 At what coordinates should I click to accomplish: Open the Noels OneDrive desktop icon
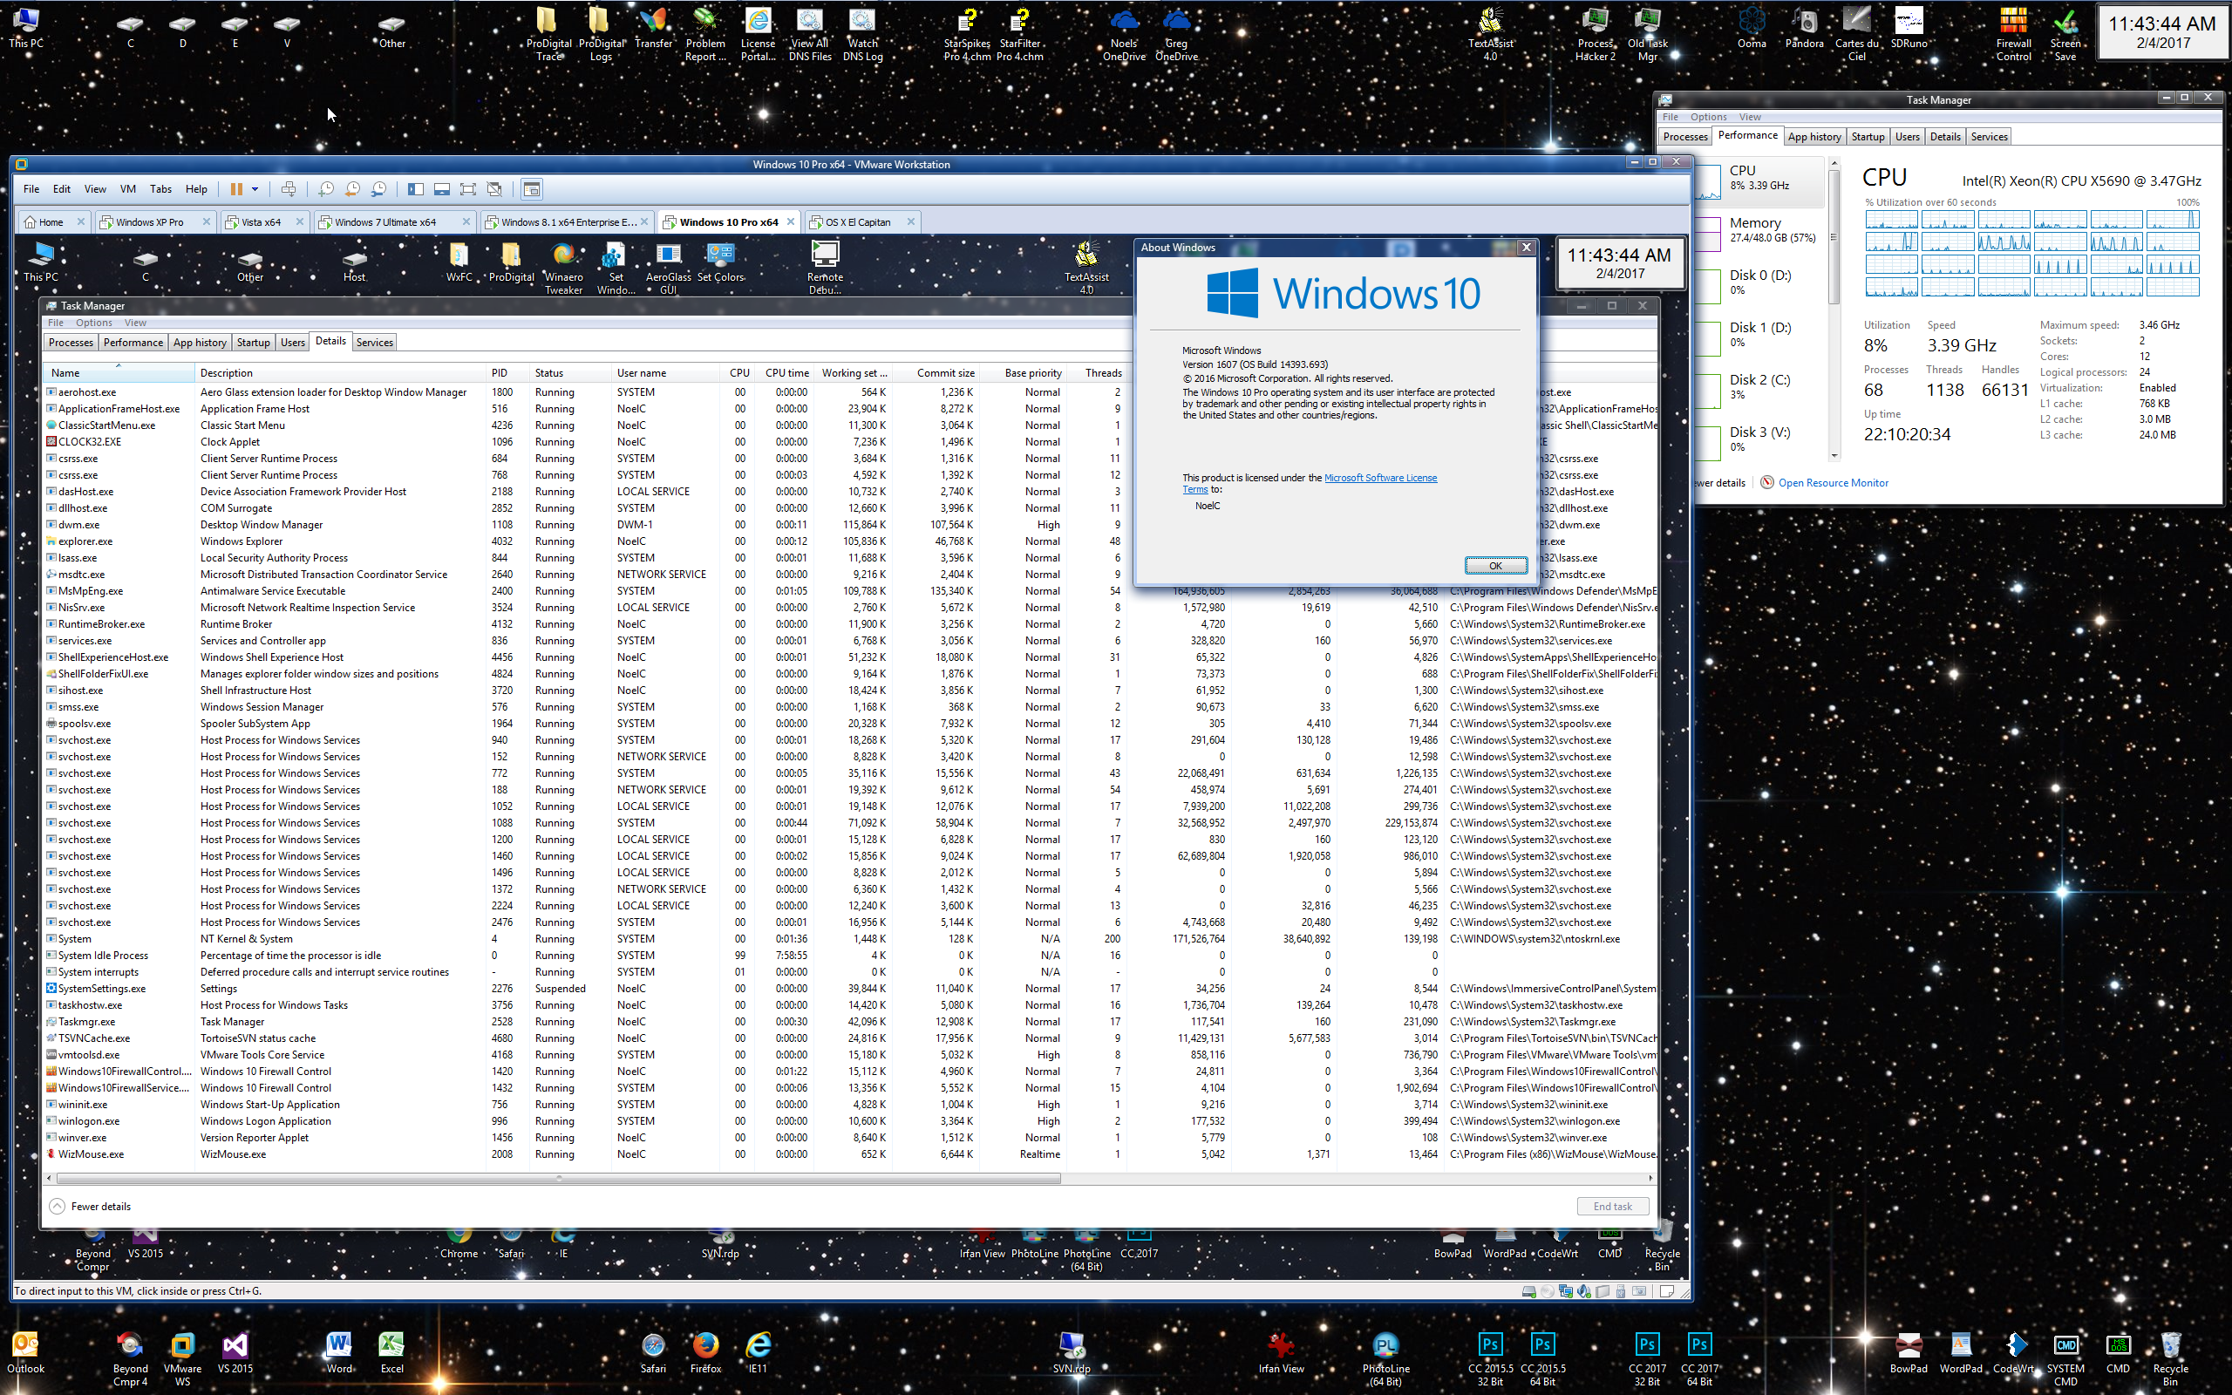pos(1123,34)
